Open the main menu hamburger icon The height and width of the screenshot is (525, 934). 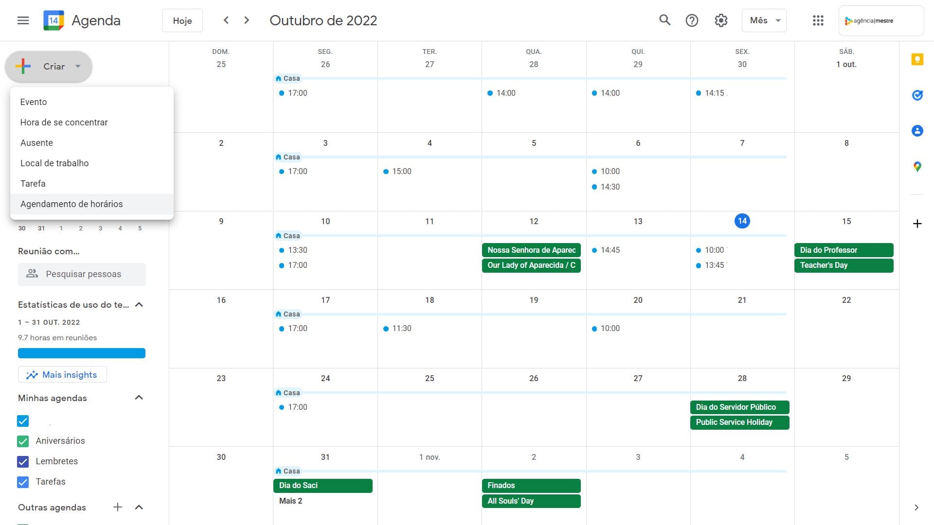click(x=23, y=20)
